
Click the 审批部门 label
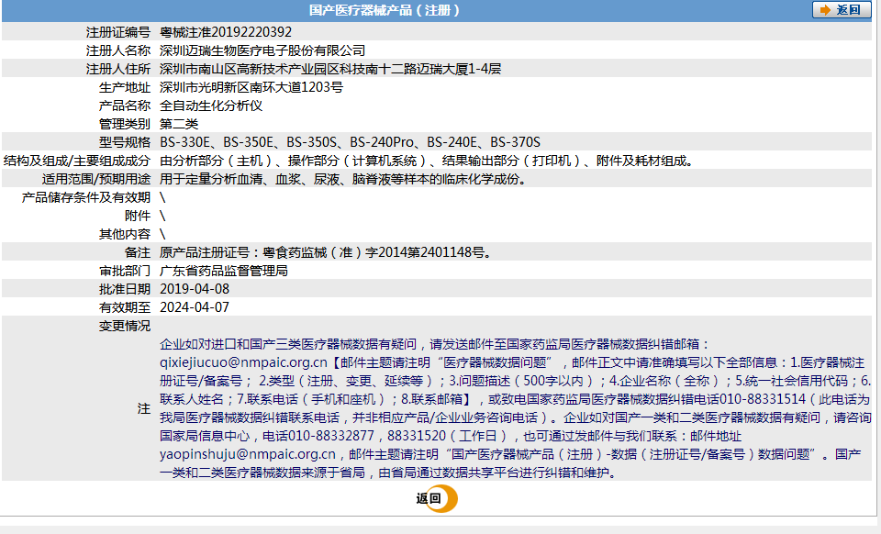125,271
